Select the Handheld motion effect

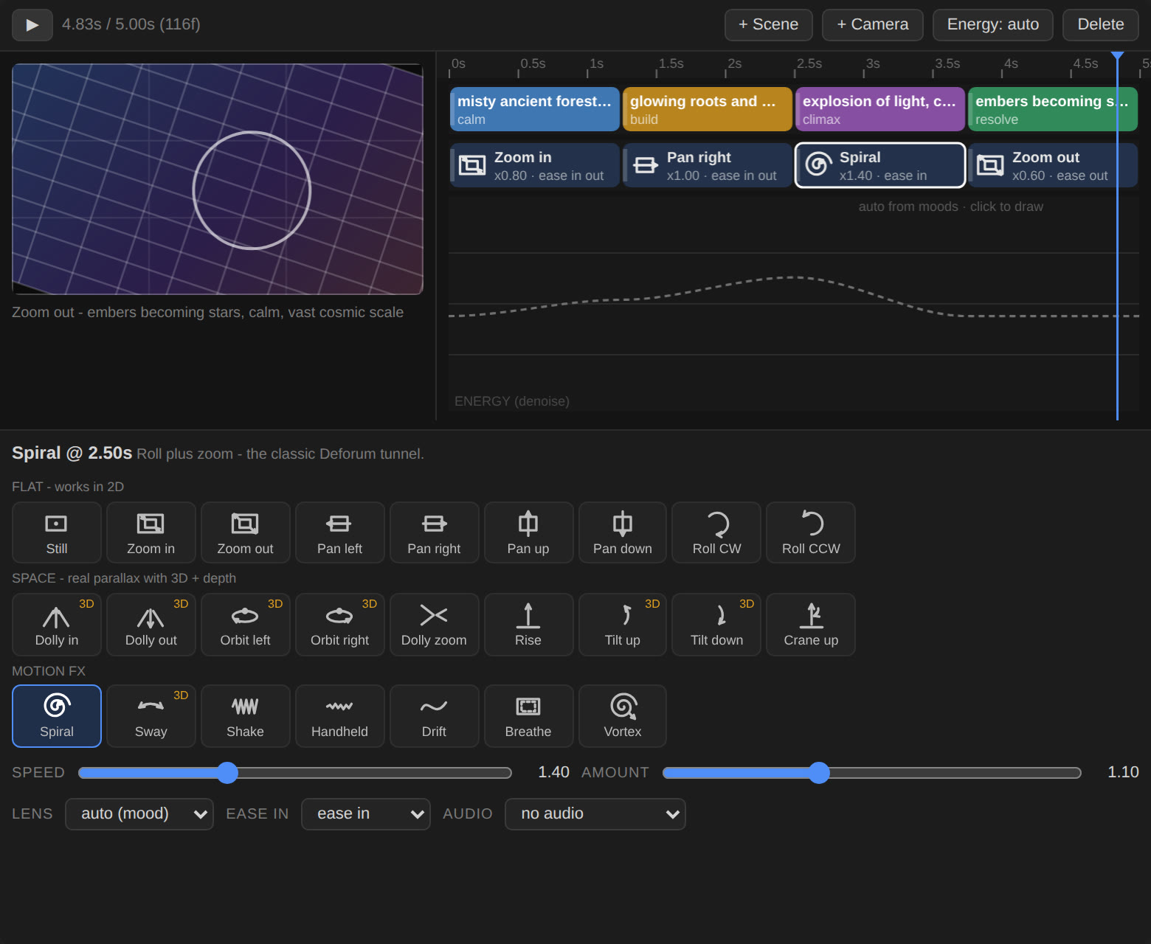point(339,715)
